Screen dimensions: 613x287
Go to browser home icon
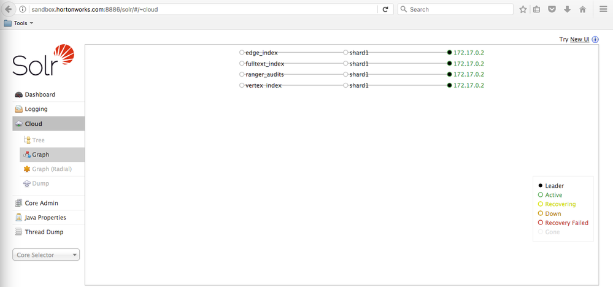tap(582, 9)
